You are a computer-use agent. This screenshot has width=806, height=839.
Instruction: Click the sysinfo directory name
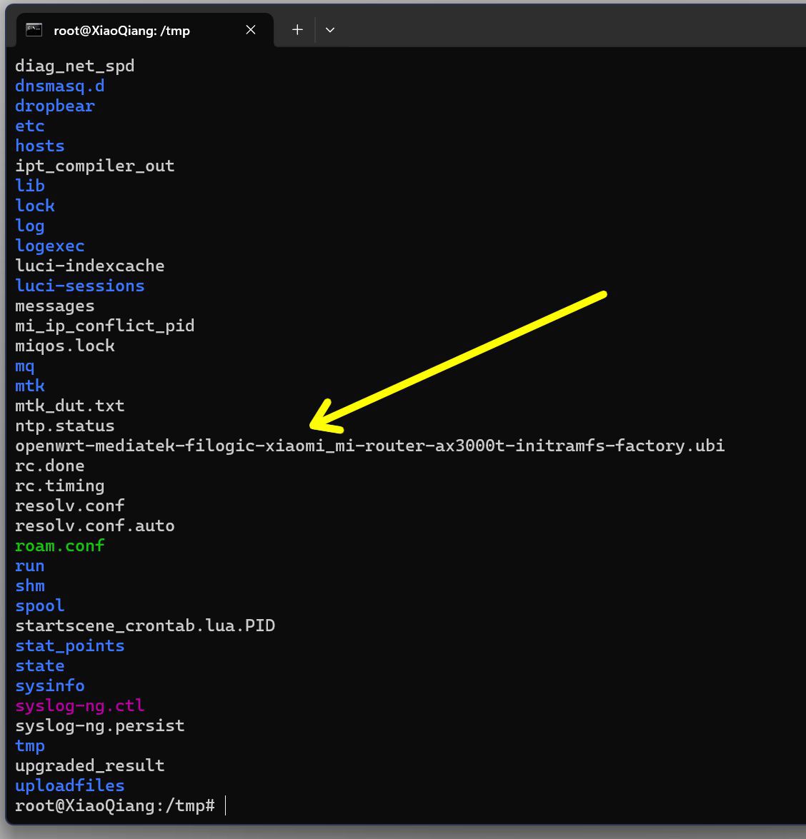click(x=50, y=686)
